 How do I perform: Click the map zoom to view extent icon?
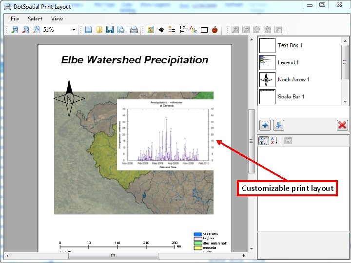(x=267, y=30)
